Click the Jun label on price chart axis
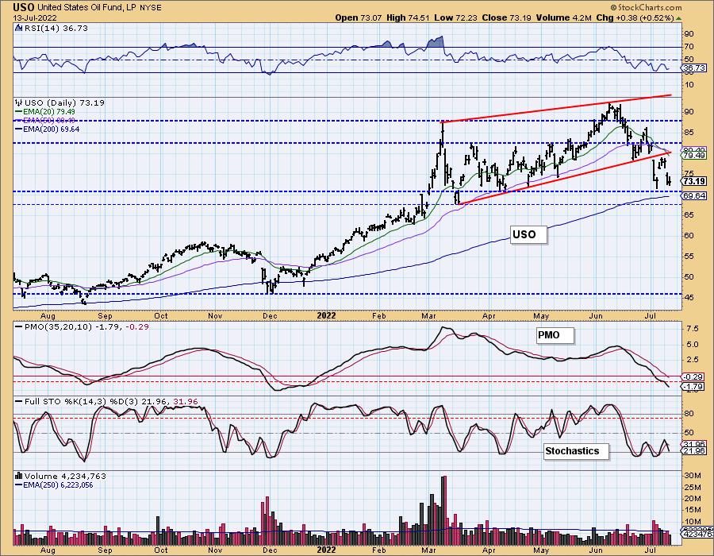 click(596, 316)
